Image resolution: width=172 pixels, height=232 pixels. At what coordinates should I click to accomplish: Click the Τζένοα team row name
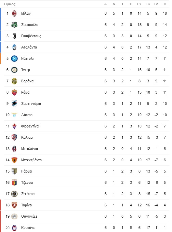(x=27, y=182)
